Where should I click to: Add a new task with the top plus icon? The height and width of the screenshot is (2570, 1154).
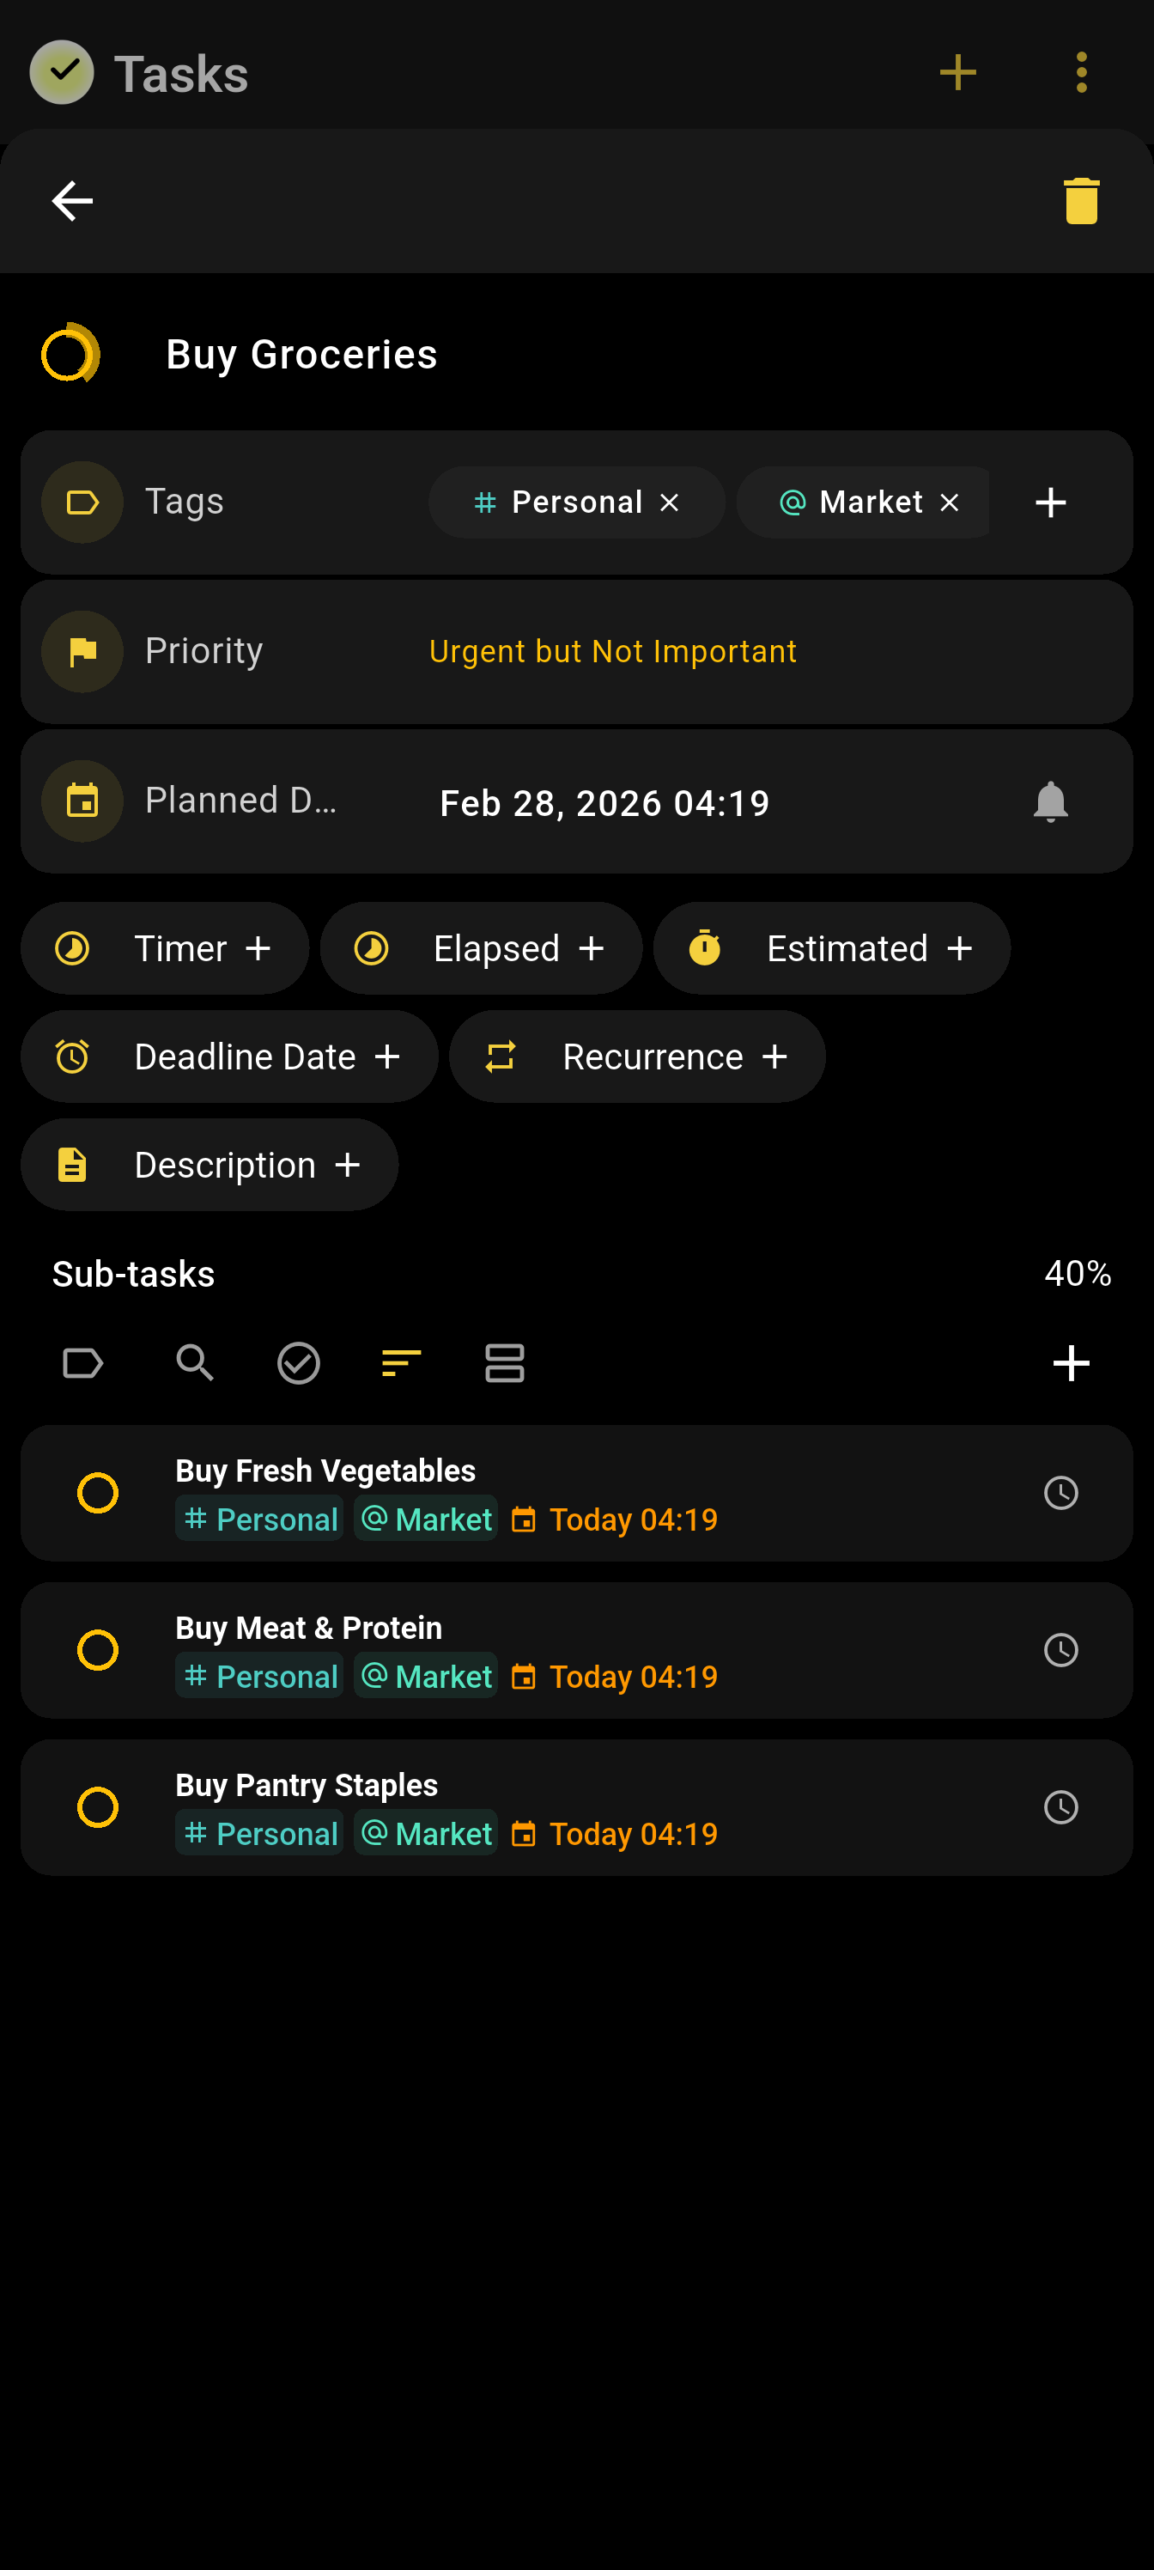[x=957, y=73]
